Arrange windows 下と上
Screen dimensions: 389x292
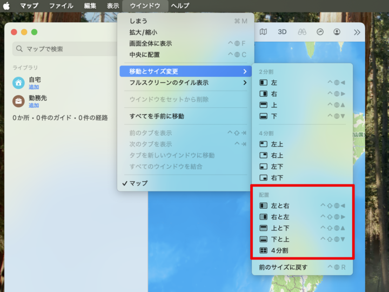point(302,239)
